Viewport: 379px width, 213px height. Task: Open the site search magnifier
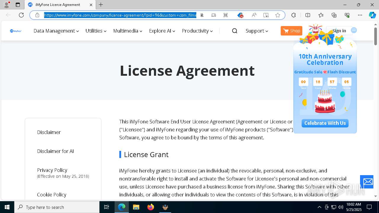(x=235, y=31)
